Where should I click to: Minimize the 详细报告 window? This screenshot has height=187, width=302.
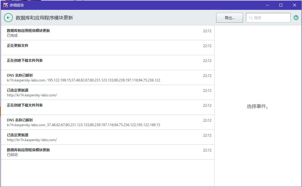click(x=267, y=5)
